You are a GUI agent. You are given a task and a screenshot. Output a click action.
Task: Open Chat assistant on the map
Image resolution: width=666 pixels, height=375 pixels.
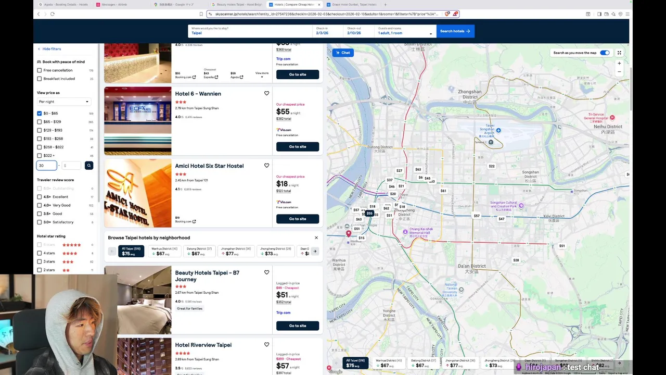point(343,53)
